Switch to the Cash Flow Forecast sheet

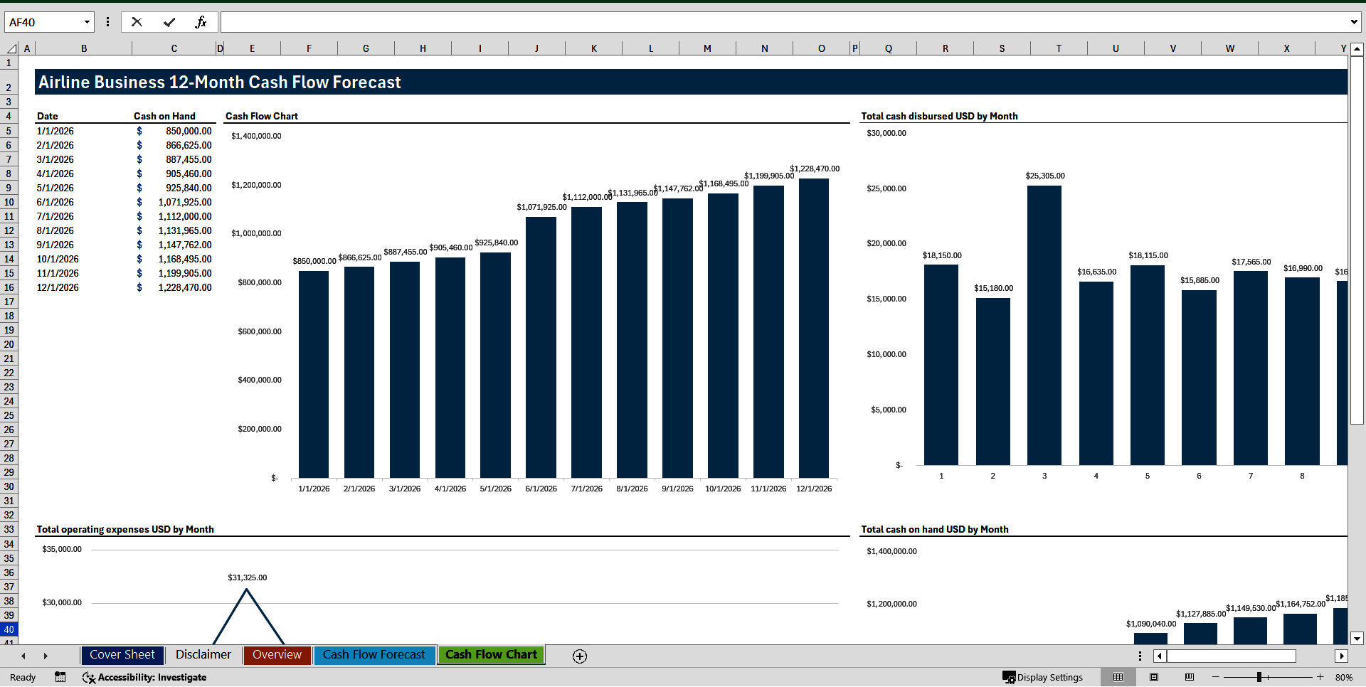(x=374, y=655)
